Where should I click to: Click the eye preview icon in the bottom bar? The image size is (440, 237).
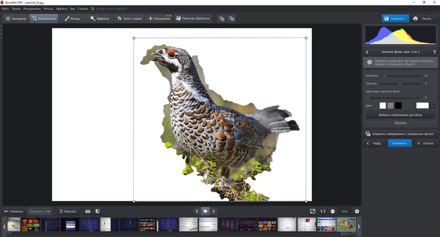(88, 212)
